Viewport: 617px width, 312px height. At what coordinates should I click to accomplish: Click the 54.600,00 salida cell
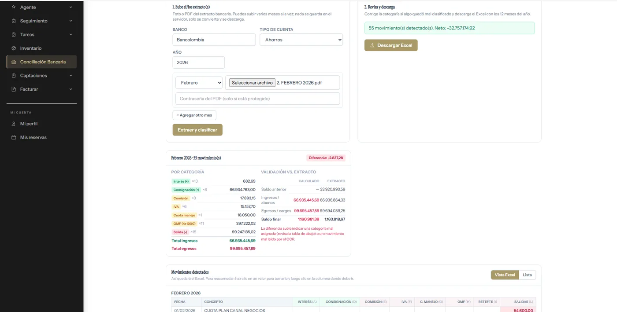click(518, 310)
